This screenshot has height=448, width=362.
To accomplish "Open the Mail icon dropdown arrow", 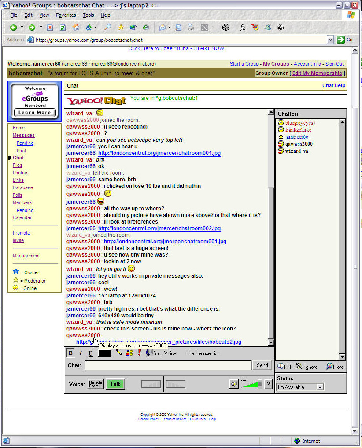I will point(169,27).
